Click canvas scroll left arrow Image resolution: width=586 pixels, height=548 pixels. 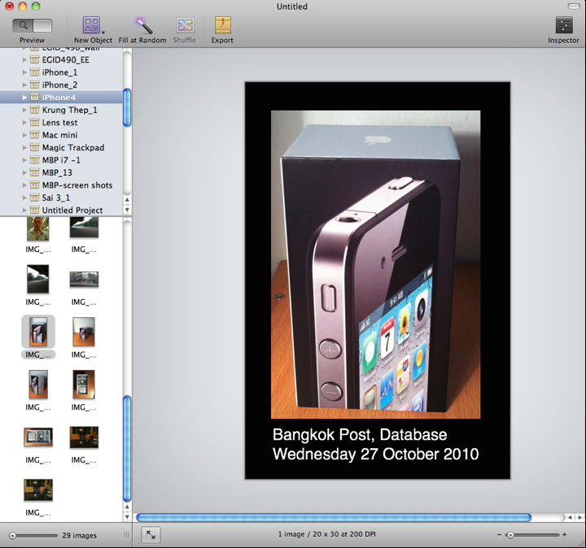coord(570,517)
